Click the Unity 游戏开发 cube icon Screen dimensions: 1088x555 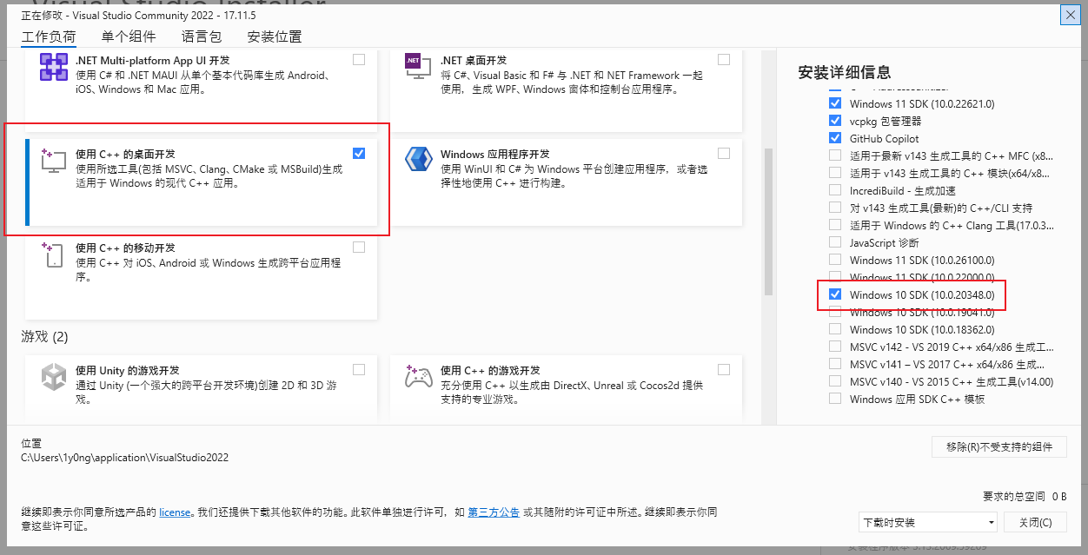(x=54, y=377)
